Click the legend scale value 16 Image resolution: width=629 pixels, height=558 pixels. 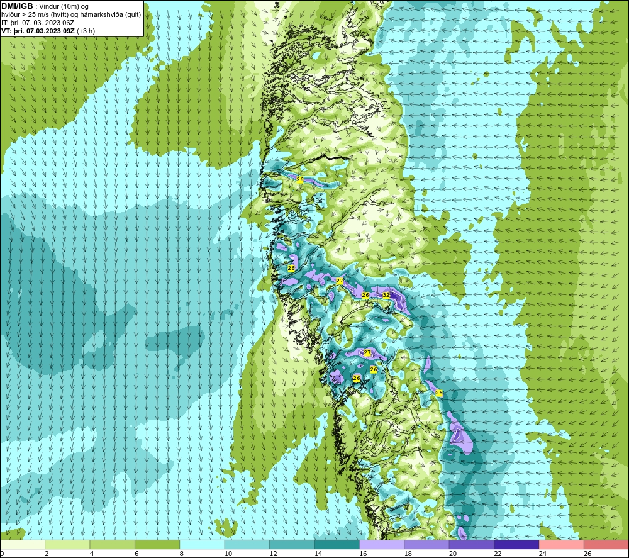pos(363,554)
